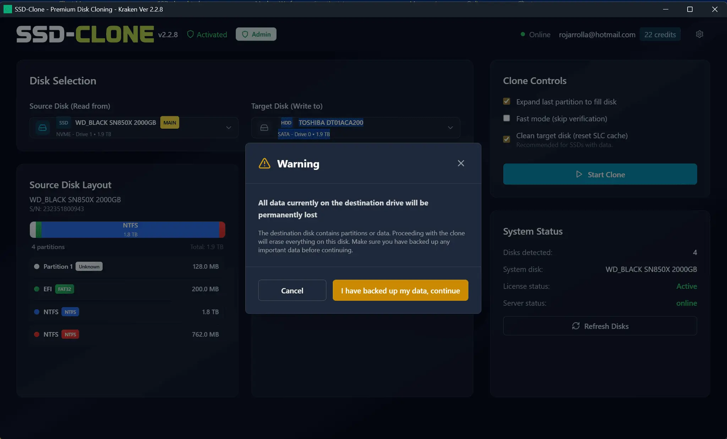Confirm I have backed up my data, continue

pos(400,290)
